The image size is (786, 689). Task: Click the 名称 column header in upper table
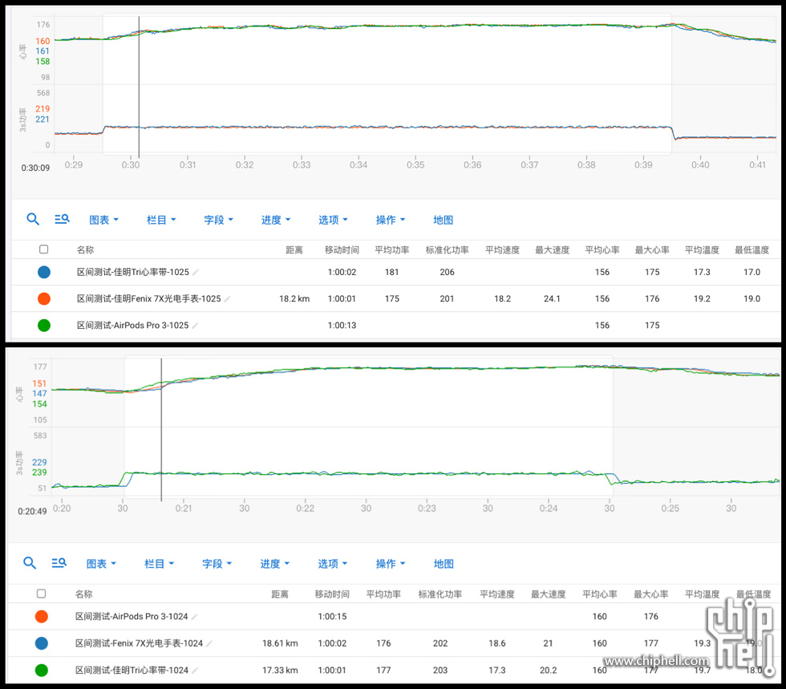tap(85, 249)
